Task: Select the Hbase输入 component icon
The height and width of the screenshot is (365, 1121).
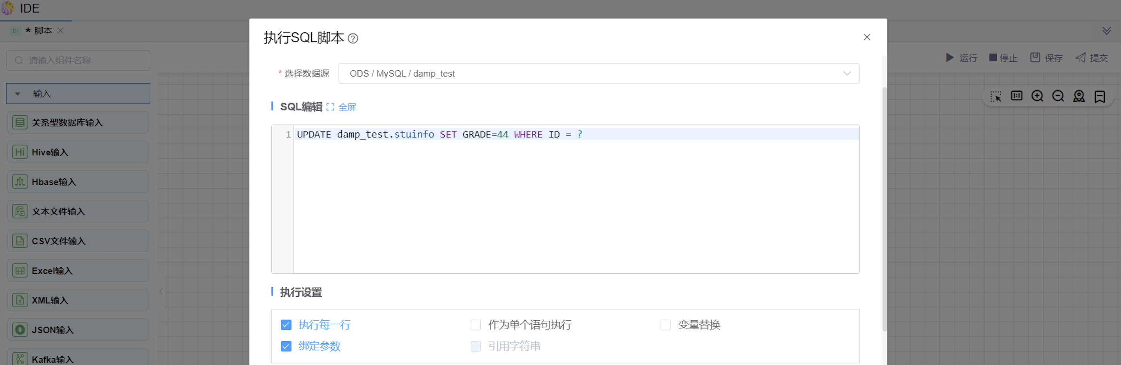Action: pyautogui.click(x=20, y=182)
